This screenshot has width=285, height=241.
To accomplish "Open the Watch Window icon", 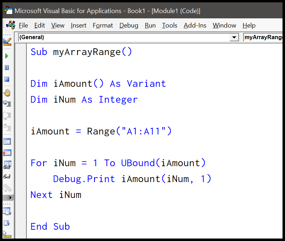I will (x=7, y=164).
